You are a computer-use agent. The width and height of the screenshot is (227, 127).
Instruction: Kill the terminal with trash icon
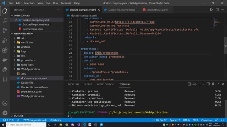[213, 84]
